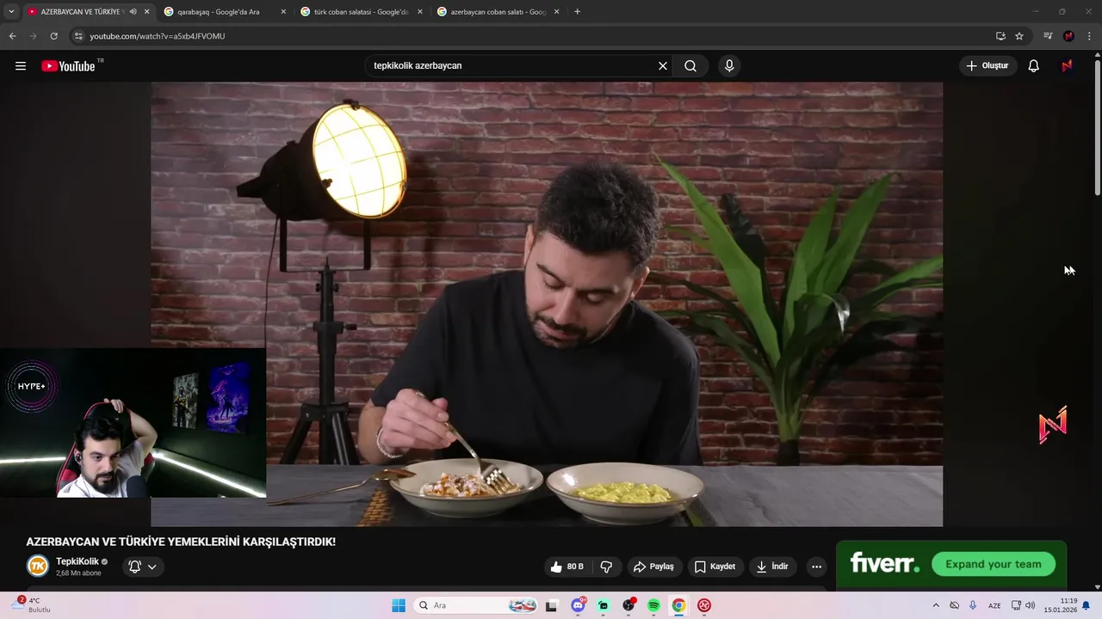Start voice search with the microphone
The height and width of the screenshot is (619, 1102).
coord(729,66)
